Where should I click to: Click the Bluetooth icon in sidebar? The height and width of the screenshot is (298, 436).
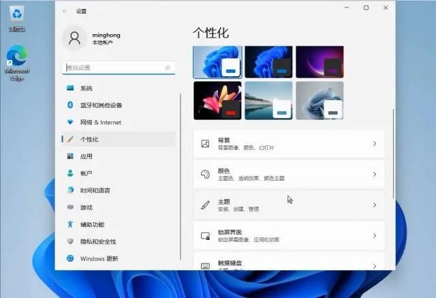(70, 105)
